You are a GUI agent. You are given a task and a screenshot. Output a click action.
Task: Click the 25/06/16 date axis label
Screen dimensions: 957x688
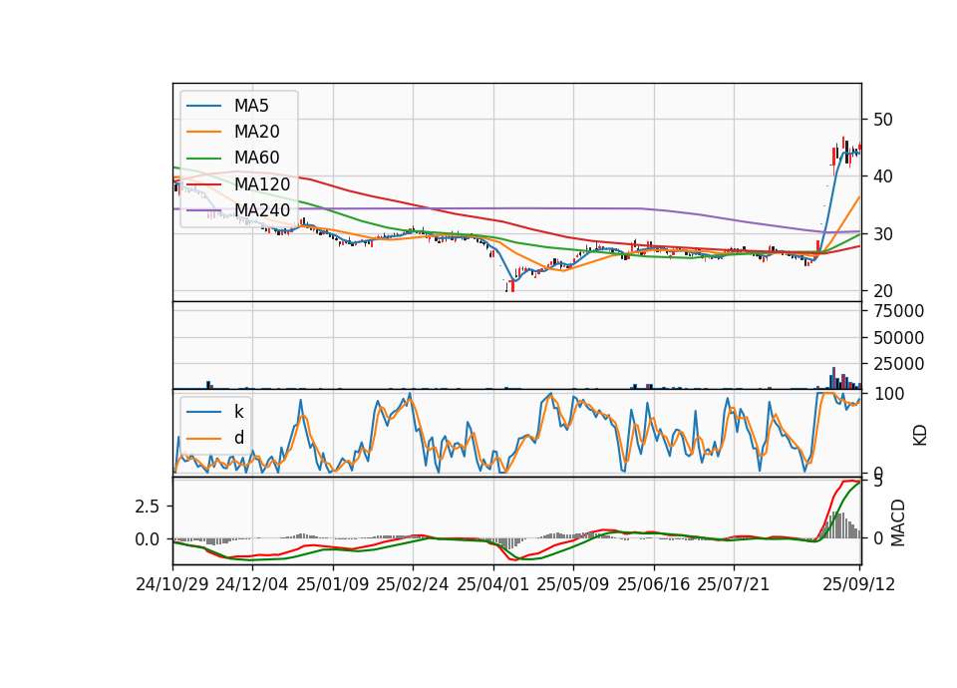tap(654, 584)
